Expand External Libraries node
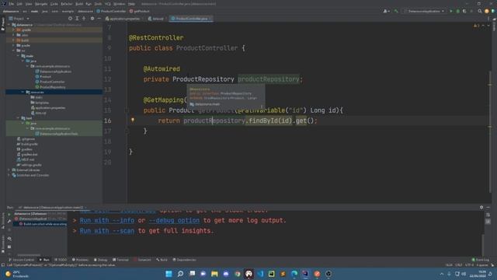497x280 pixels. click(x=9, y=170)
